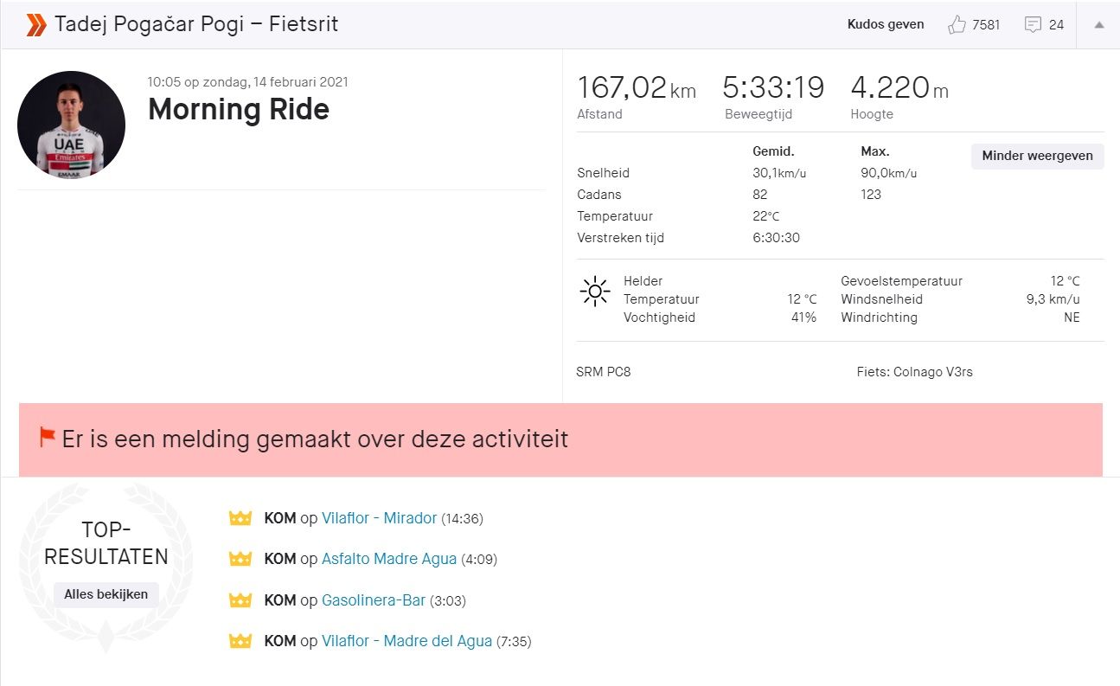Click the crown icon beside Gasolinera-Bar
1120x686 pixels.
240,599
